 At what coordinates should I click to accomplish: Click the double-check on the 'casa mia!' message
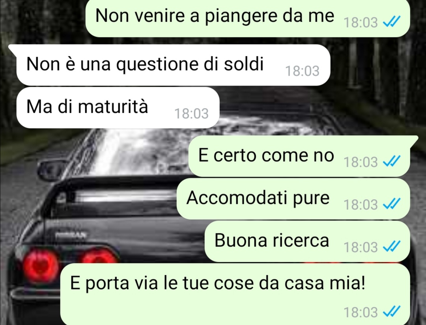(x=392, y=312)
